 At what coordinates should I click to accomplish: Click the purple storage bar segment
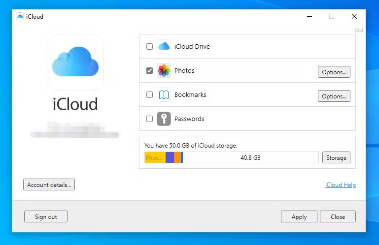pos(170,157)
